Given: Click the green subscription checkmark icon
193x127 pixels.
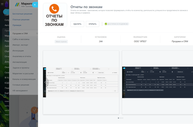Looking at the screenshot, I should 106,24.
